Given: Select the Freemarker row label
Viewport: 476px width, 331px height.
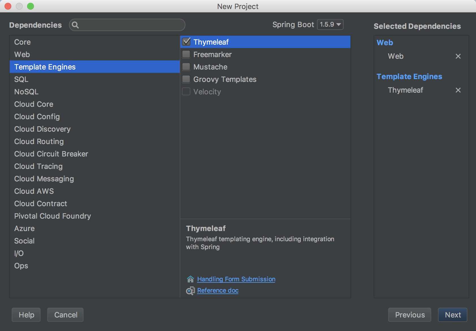Looking at the screenshot, I should tap(213, 54).
